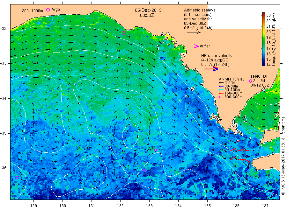The height and width of the screenshot is (210, 287).
Task: Click the '05-Dec 08Z' velocity date text
Action: pyautogui.click(x=195, y=24)
